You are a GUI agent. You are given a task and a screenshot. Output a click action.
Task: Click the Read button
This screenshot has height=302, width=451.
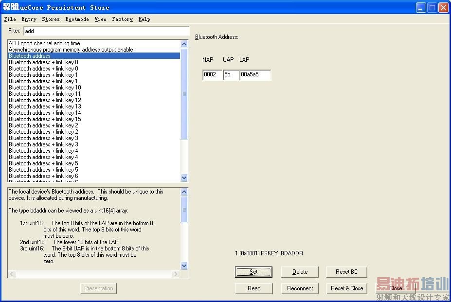[253, 288]
